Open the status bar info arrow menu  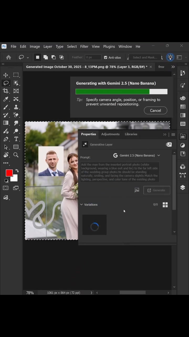(91, 293)
